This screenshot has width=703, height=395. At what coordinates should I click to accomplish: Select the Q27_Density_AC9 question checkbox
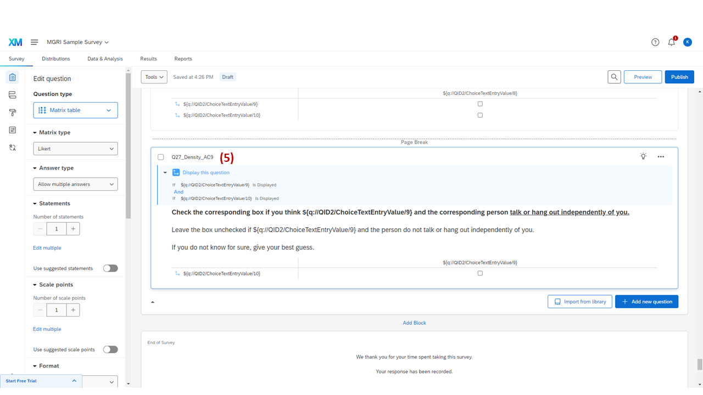(161, 157)
